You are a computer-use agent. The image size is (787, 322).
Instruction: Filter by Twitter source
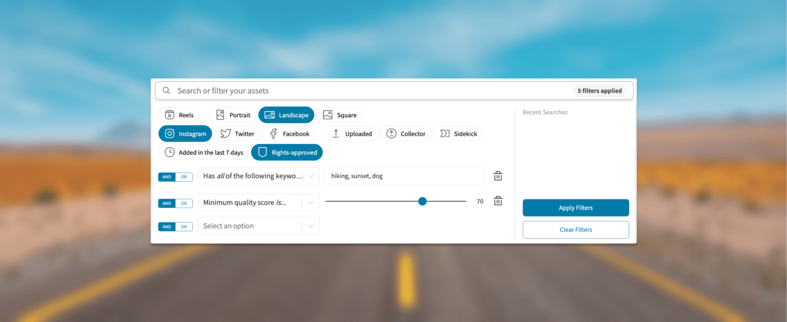point(237,134)
